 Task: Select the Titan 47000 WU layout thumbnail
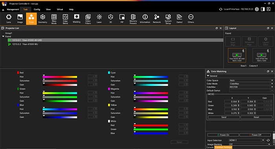[x=261, y=55]
